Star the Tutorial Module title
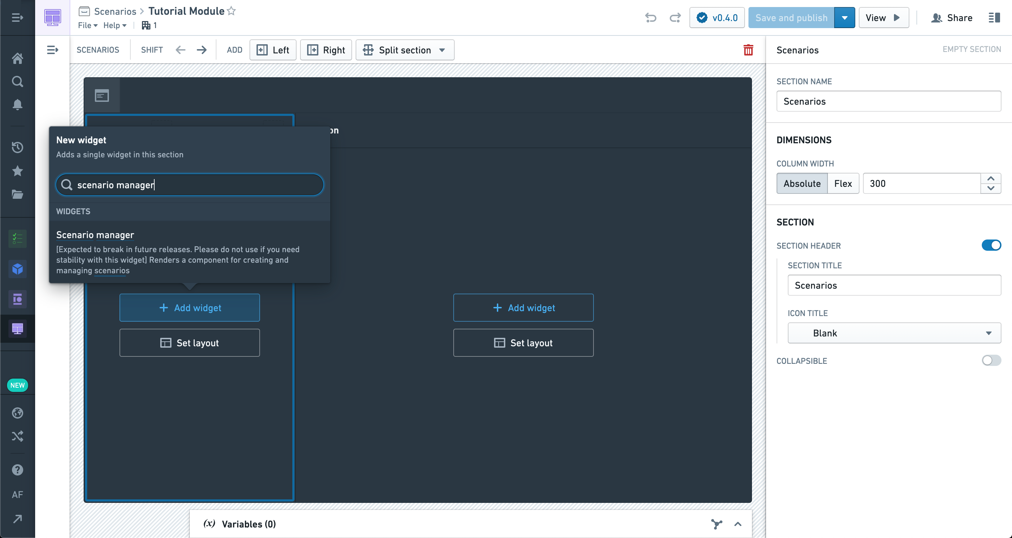Image resolution: width=1012 pixels, height=538 pixels. pos(232,11)
